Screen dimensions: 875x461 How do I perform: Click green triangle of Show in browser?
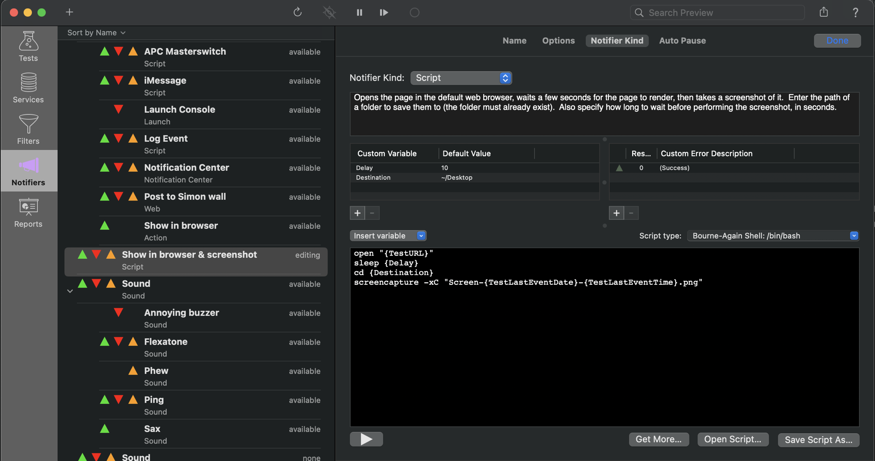pyautogui.click(x=104, y=225)
